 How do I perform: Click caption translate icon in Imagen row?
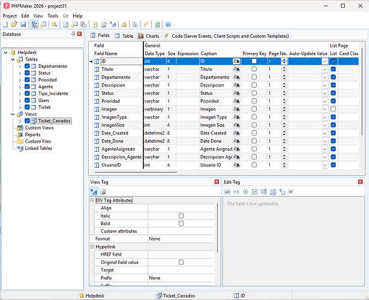click(236, 109)
